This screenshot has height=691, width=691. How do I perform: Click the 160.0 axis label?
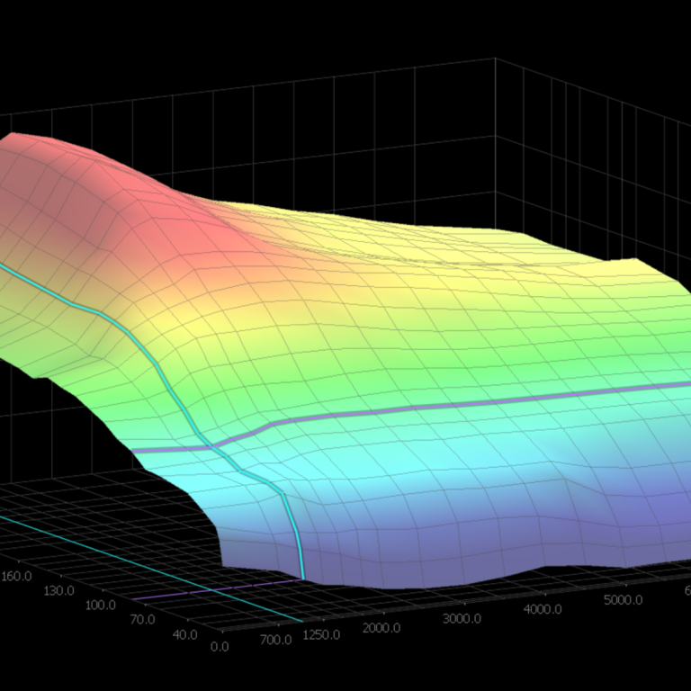(19, 575)
